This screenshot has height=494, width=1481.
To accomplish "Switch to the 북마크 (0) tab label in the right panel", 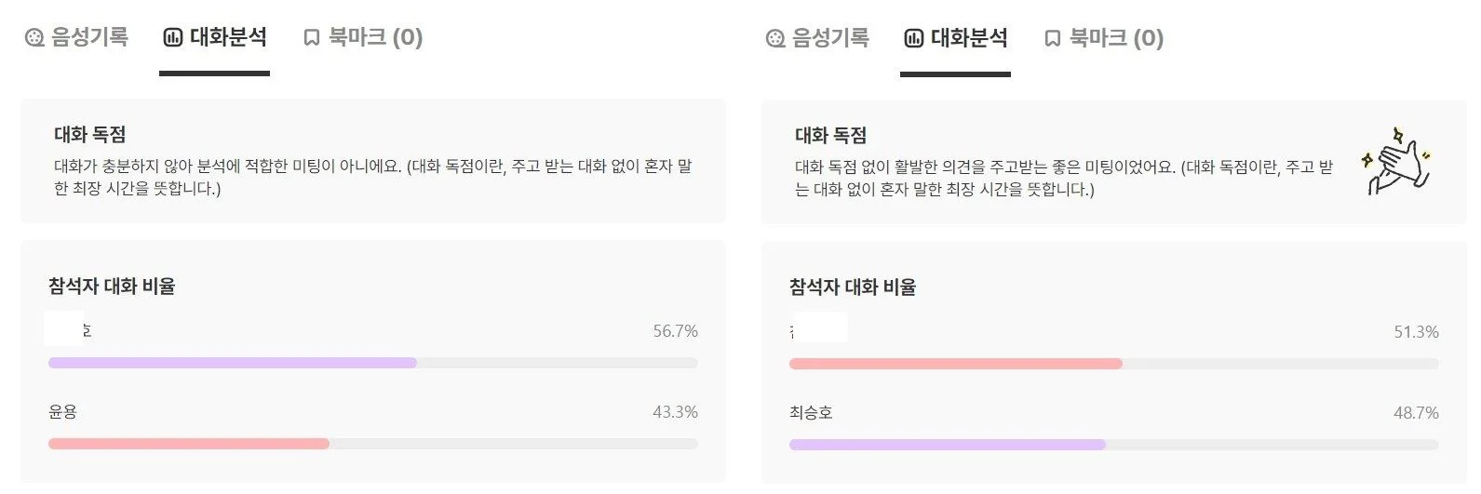I will click(x=1116, y=38).
